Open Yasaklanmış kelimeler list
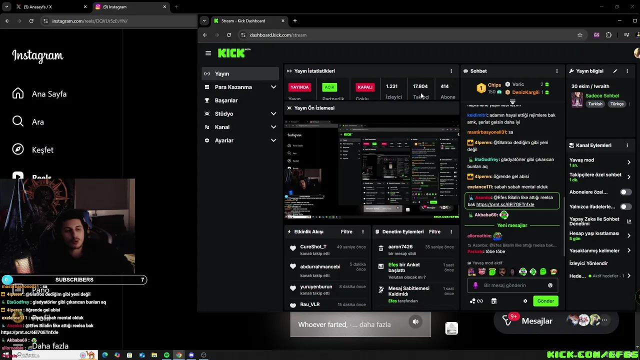640x360 pixels. pyautogui.click(x=600, y=250)
